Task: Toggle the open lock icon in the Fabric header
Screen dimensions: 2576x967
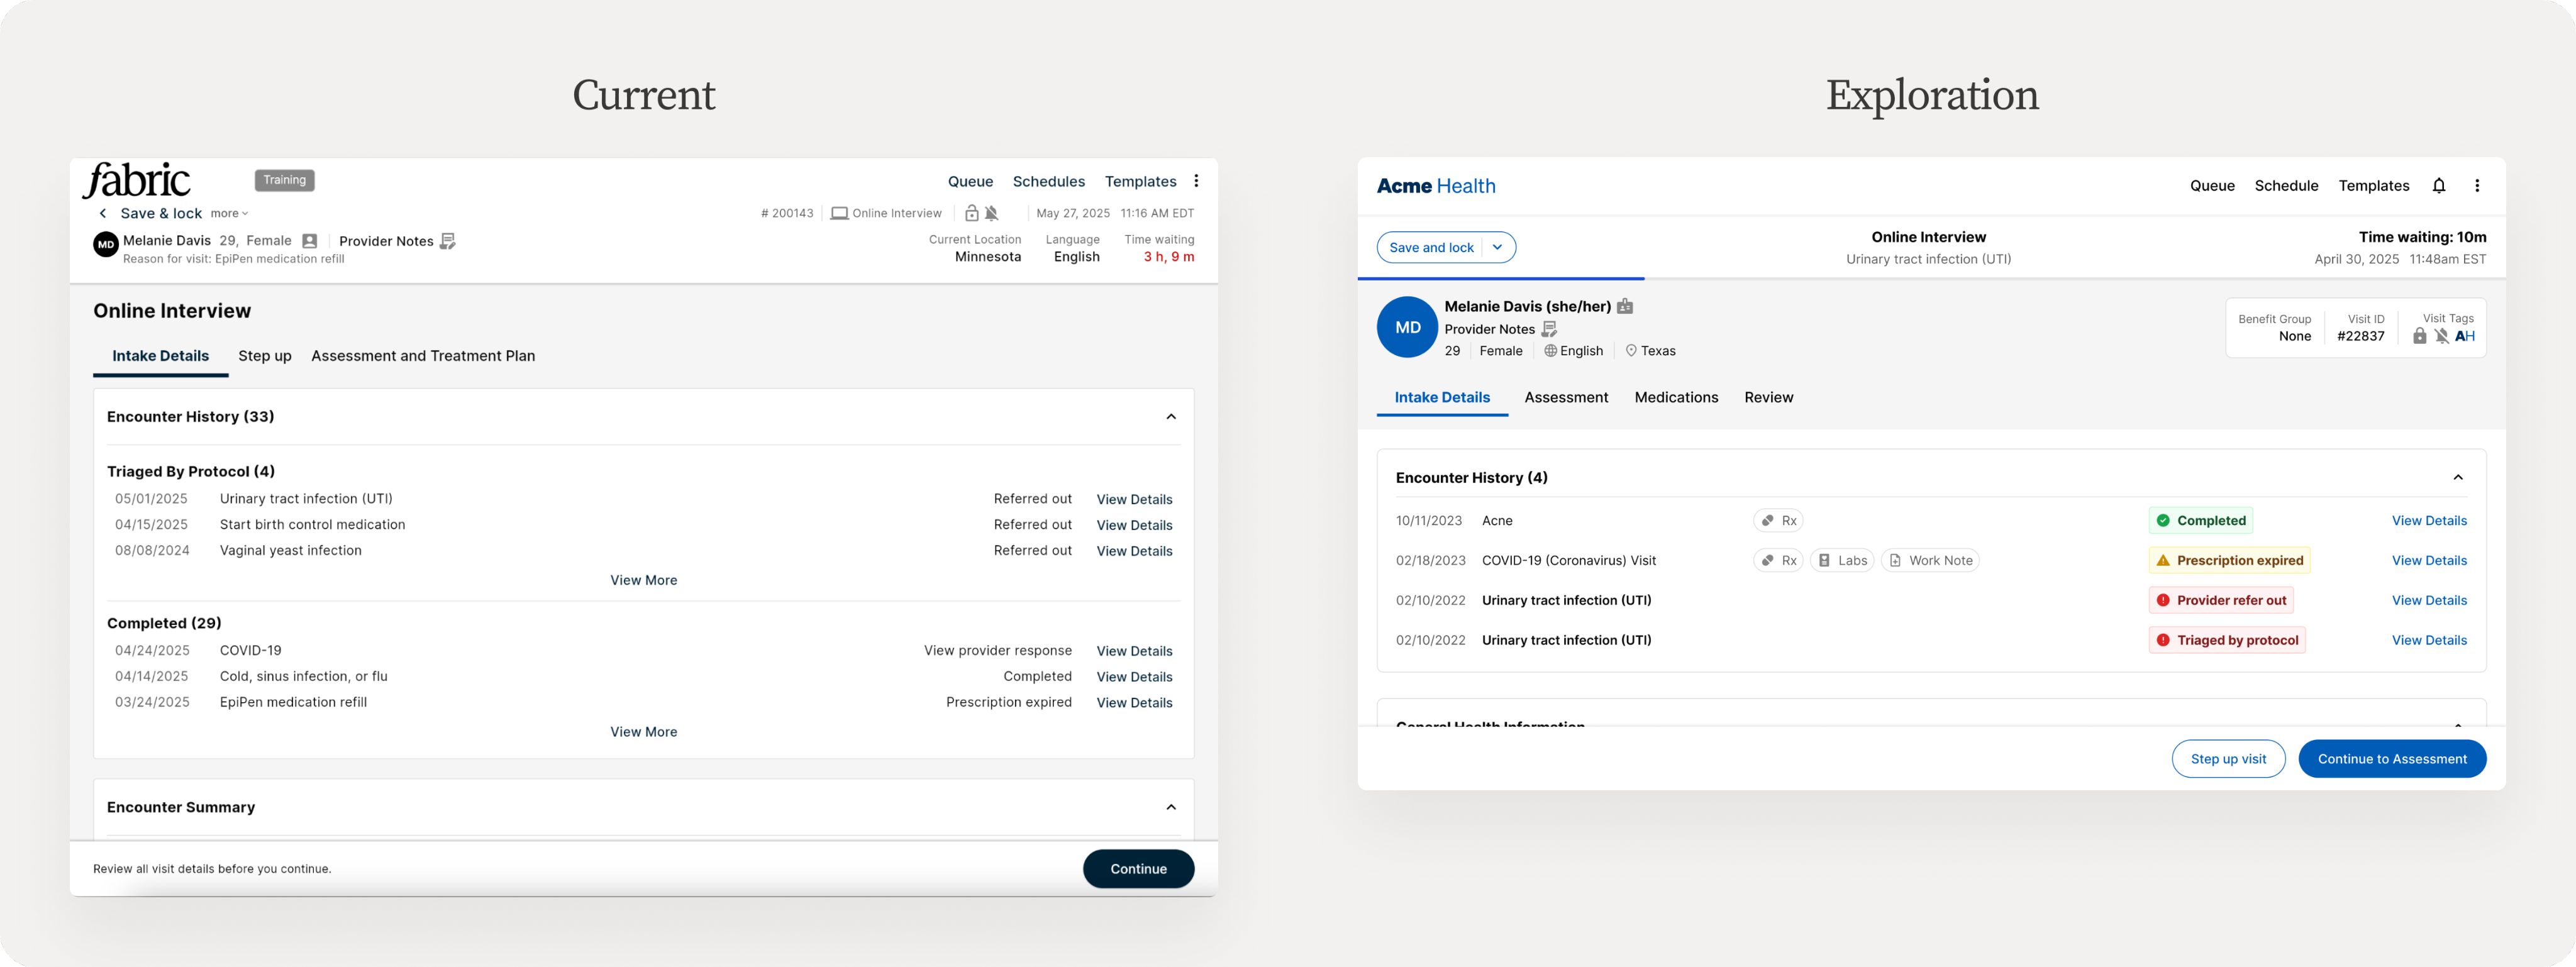Action: click(x=971, y=213)
